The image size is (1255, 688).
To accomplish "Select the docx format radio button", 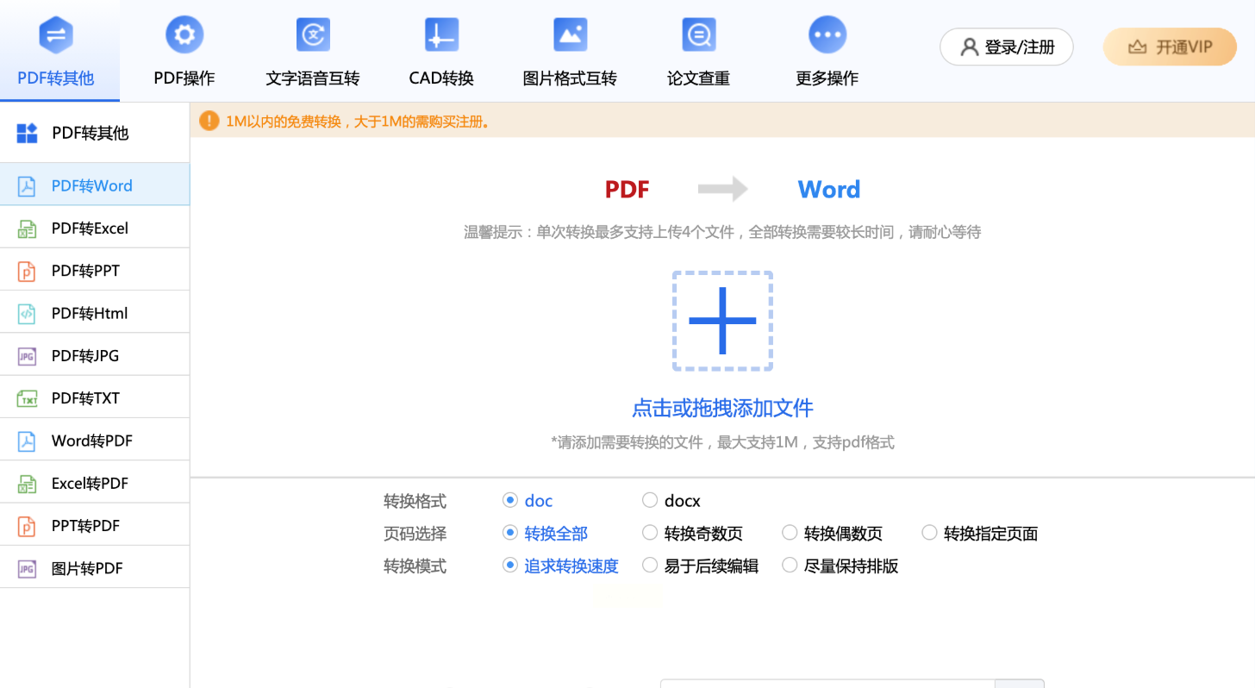I will [650, 500].
